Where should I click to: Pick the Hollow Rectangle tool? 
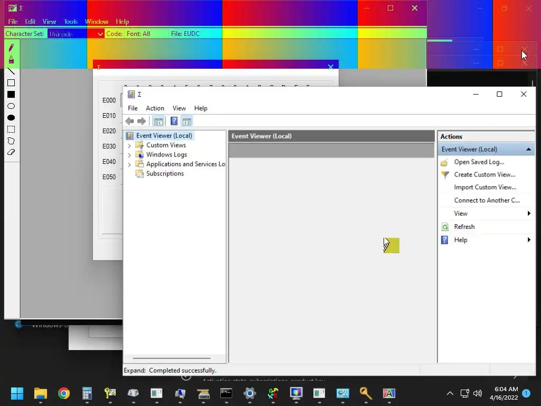[x=11, y=83]
